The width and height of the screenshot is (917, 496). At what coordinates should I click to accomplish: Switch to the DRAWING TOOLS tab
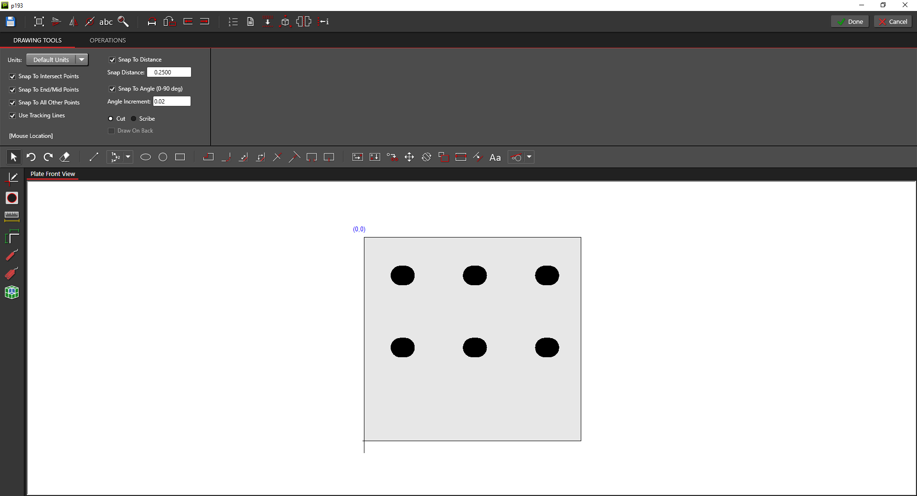coord(37,41)
